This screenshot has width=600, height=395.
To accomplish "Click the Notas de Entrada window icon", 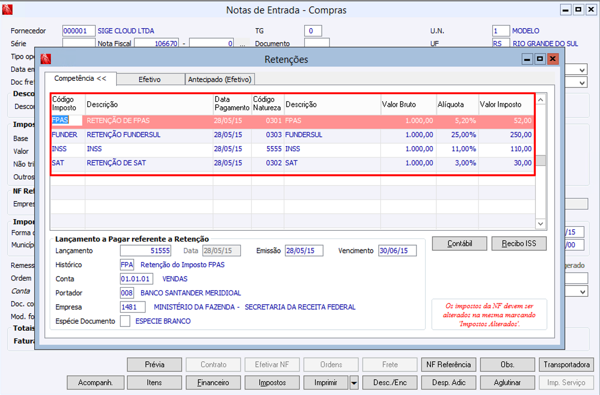I will pos(7,10).
